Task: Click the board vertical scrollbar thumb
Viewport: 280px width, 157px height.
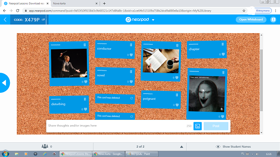Action: point(262,80)
